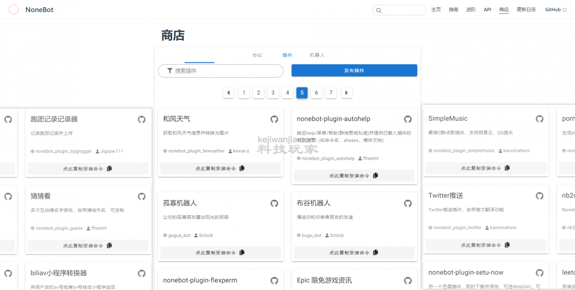Screen dimensions: 575x290
Task: Copy install command for 和风天气
Action: [x=221, y=168]
